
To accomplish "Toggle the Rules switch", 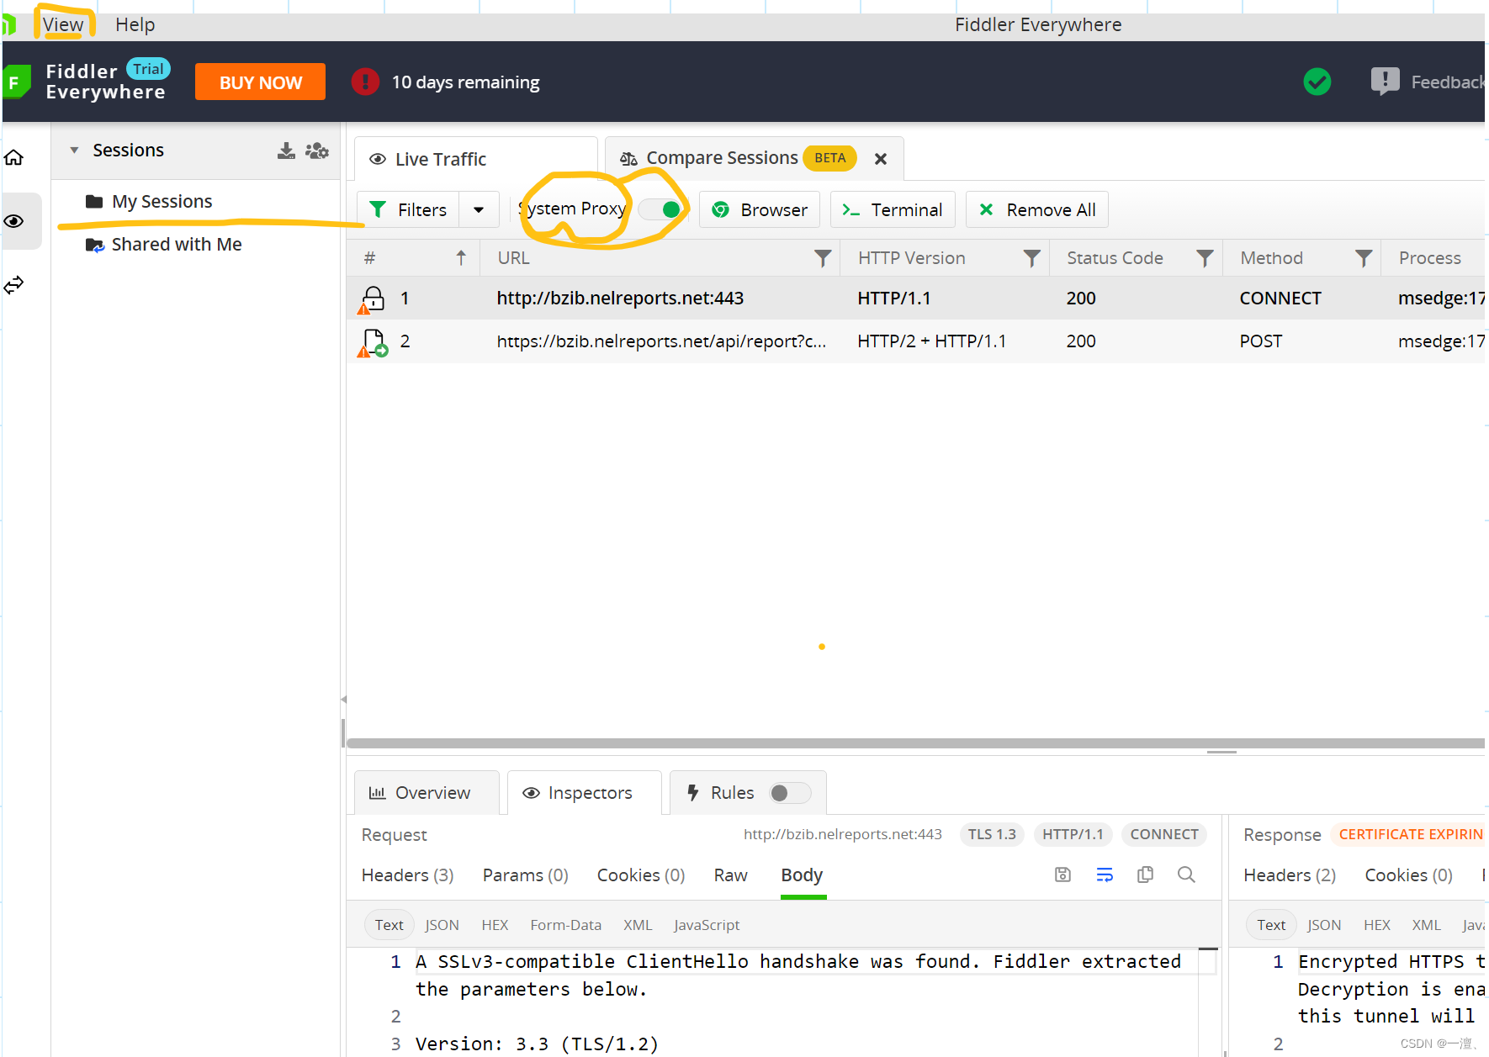I will (x=790, y=793).
